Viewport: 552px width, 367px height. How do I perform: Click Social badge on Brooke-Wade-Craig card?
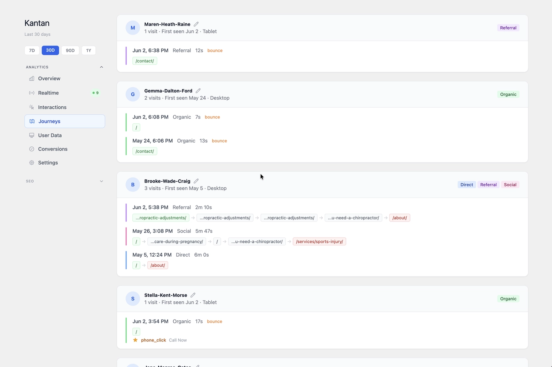[510, 185]
